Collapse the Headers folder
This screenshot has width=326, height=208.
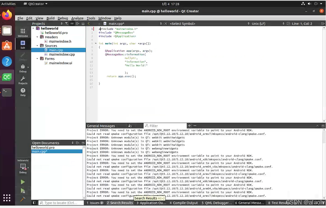click(x=37, y=37)
